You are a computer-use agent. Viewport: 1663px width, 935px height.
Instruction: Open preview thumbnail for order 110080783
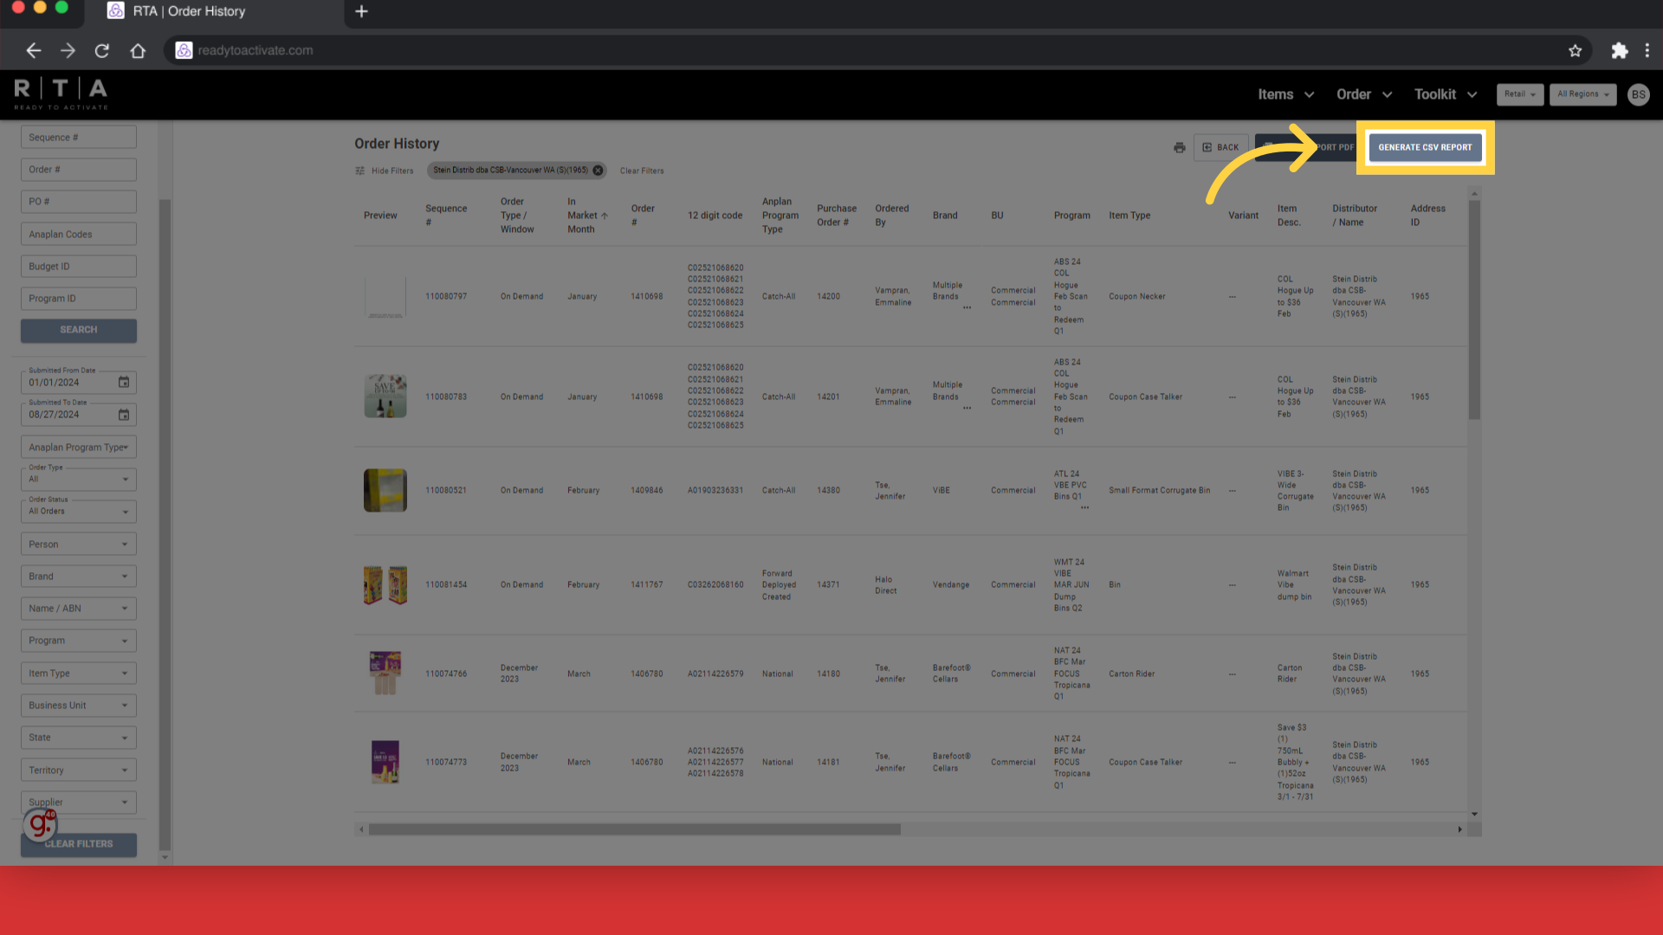385,397
